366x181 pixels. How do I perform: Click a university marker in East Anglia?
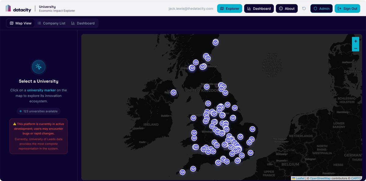(x=252, y=129)
